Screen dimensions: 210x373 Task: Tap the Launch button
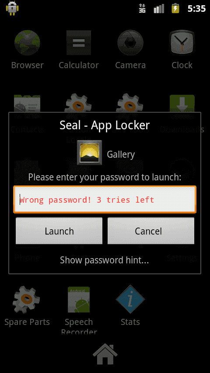(x=59, y=231)
